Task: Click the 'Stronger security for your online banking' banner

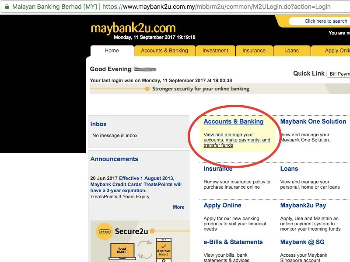Action: [x=220, y=89]
